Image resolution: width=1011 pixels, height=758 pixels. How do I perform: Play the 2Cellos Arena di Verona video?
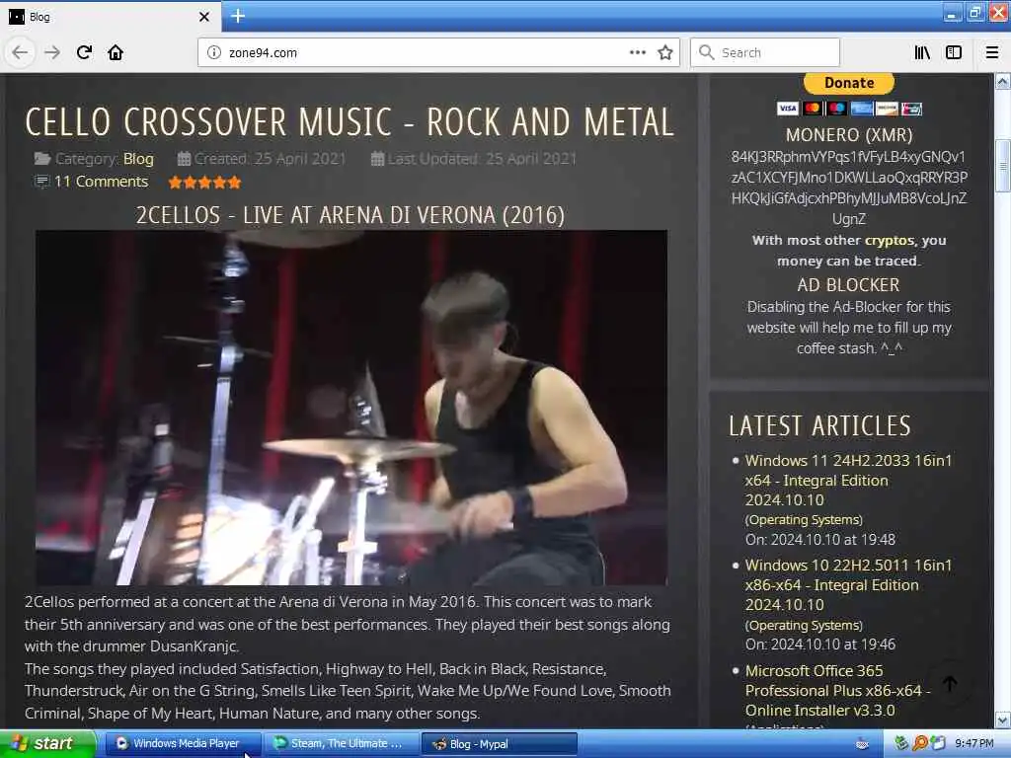351,408
